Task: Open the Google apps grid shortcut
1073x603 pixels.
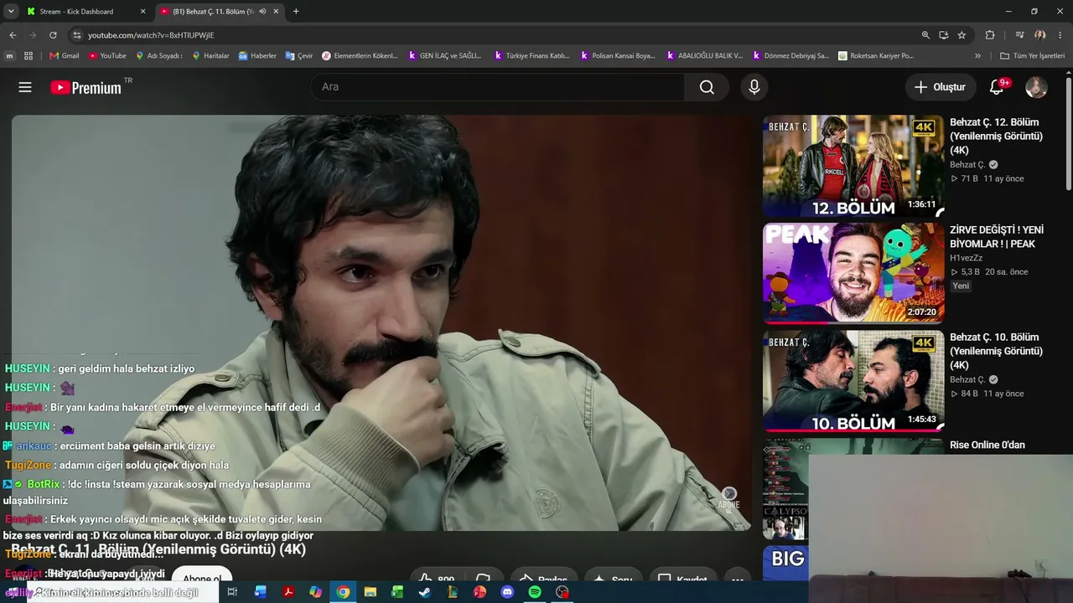Action: (29, 56)
